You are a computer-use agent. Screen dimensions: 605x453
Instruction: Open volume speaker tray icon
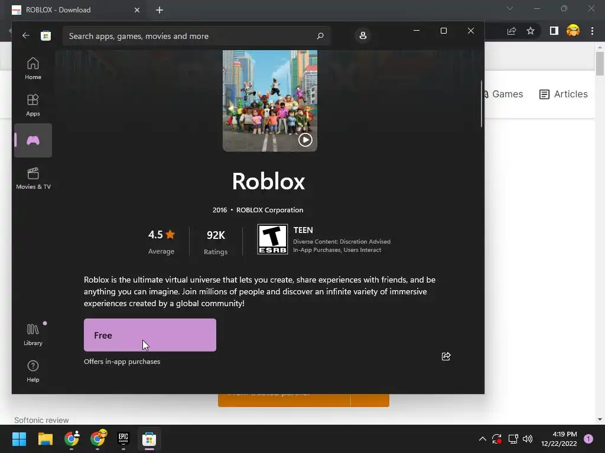528,439
